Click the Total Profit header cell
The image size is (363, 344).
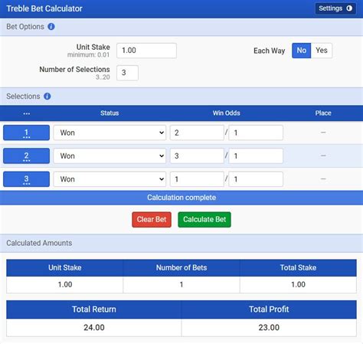coord(269,310)
